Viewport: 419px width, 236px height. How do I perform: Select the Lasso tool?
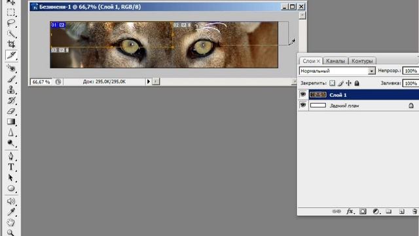tap(11, 23)
